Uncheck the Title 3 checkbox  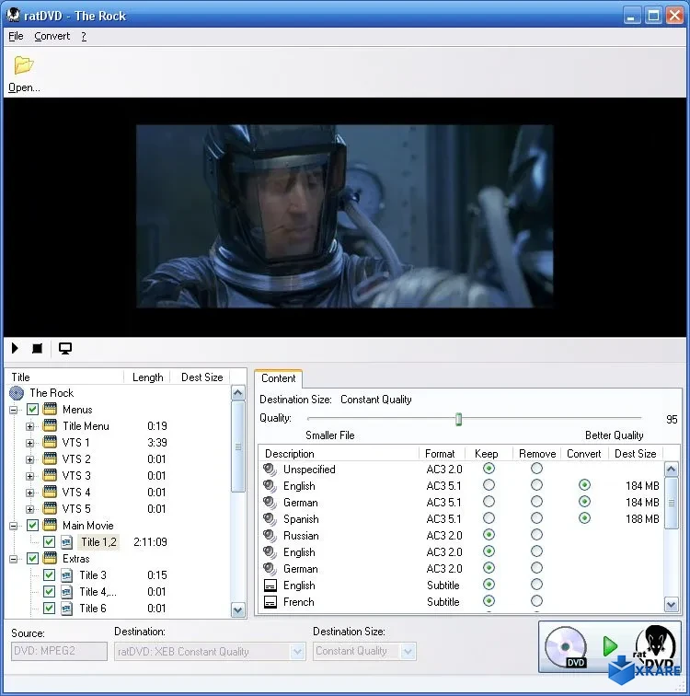click(x=49, y=575)
